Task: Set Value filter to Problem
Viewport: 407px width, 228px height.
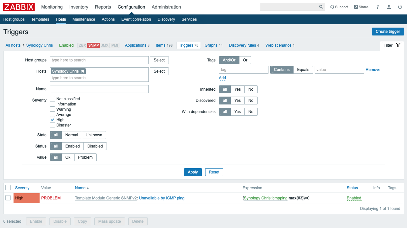Action: [x=85, y=157]
